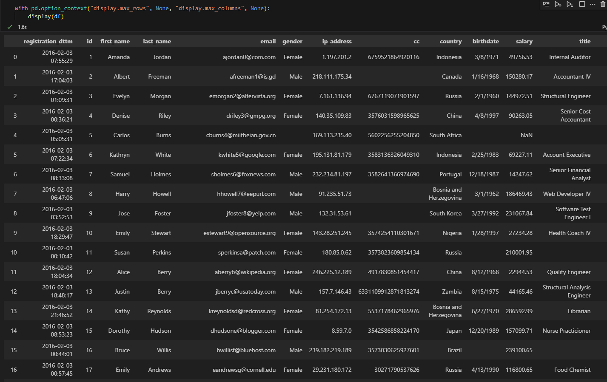Click the pd.option_context code line

pos(142,8)
